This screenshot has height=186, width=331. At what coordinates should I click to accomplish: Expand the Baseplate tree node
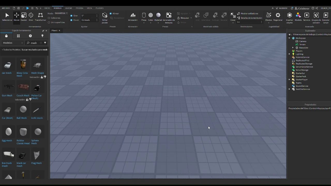[293, 48]
